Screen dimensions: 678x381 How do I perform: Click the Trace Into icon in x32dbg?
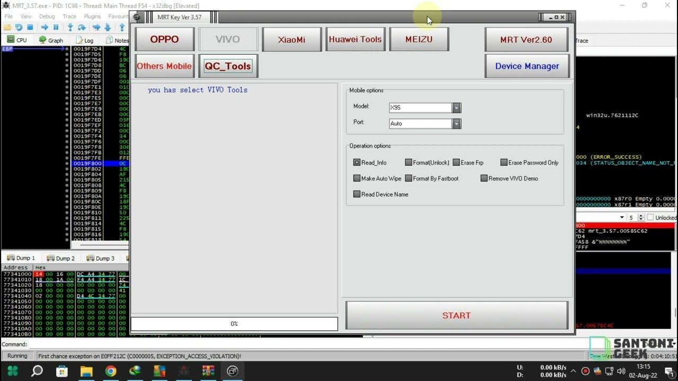96,27
